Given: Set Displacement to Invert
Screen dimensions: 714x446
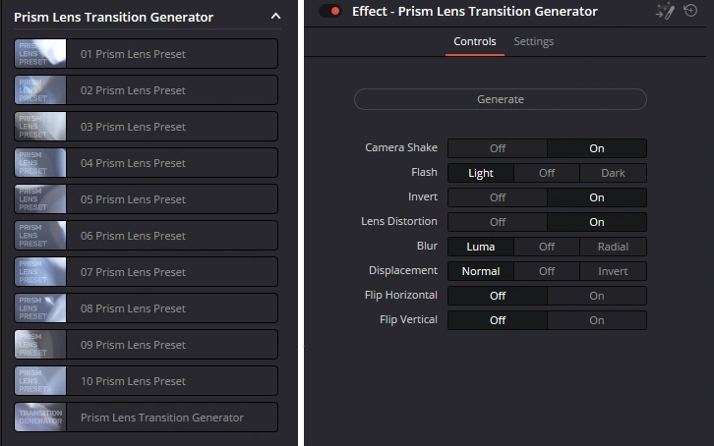Looking at the screenshot, I should pyautogui.click(x=613, y=271).
